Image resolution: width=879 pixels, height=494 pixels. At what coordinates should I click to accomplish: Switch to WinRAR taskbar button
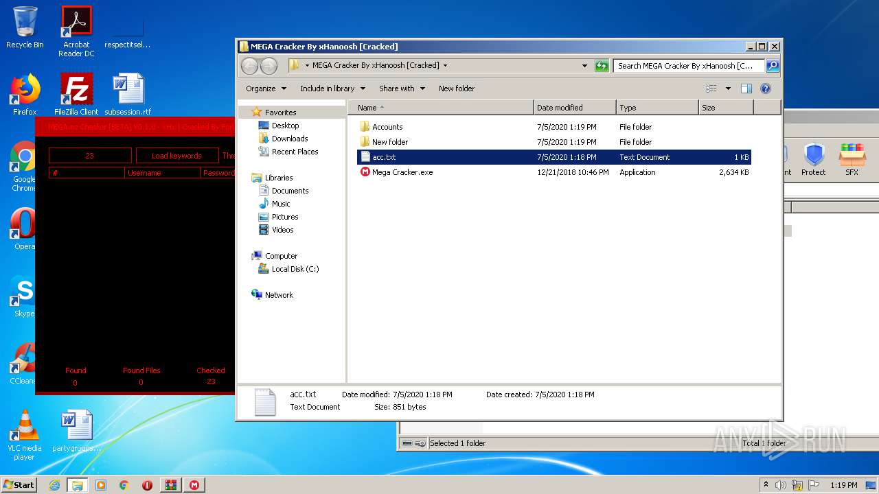click(171, 485)
